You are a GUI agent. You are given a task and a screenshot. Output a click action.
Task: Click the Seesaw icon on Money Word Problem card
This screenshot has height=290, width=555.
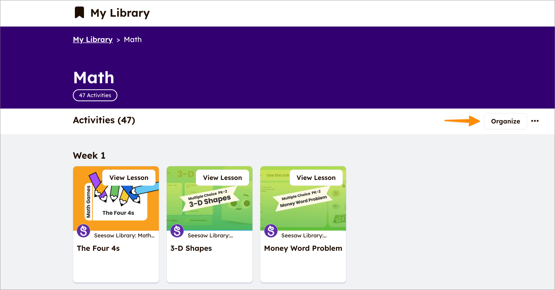tap(271, 231)
